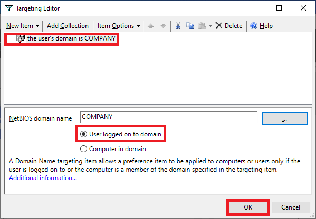Click the Cut scissors icon

tap(178, 26)
